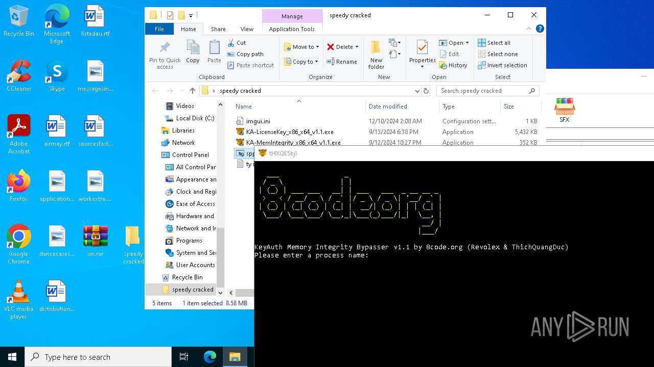Switch to the Share tab
The image size is (654, 367).
tap(218, 29)
